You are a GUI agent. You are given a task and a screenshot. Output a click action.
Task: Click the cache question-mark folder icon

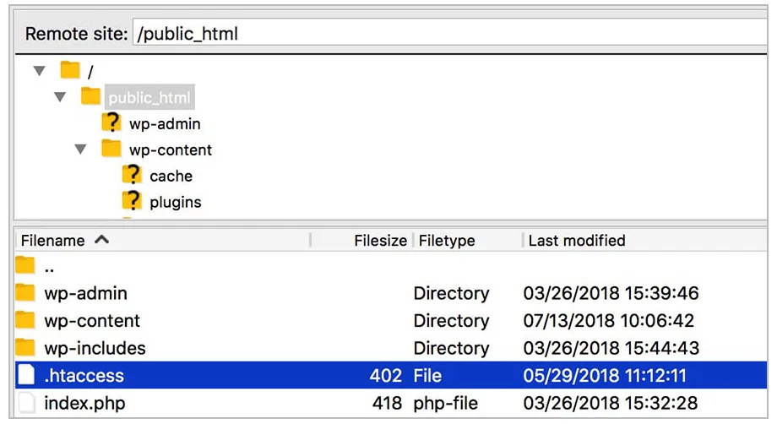click(132, 175)
